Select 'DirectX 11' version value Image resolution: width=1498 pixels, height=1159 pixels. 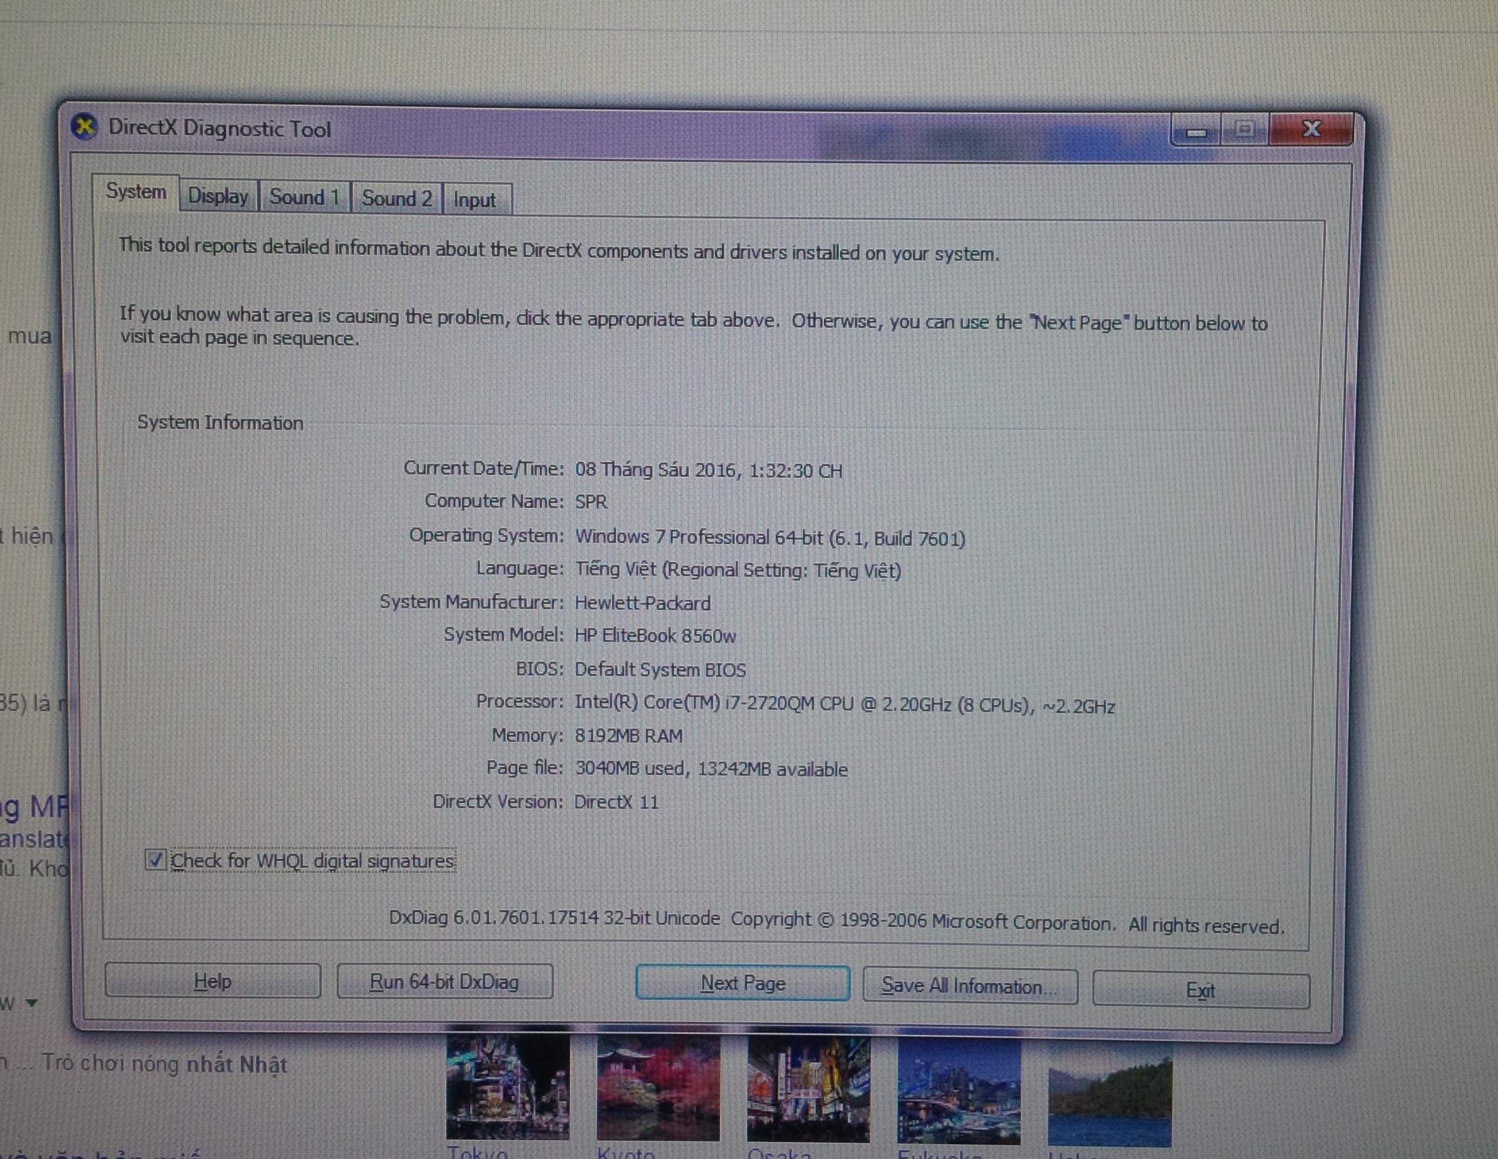point(616,801)
